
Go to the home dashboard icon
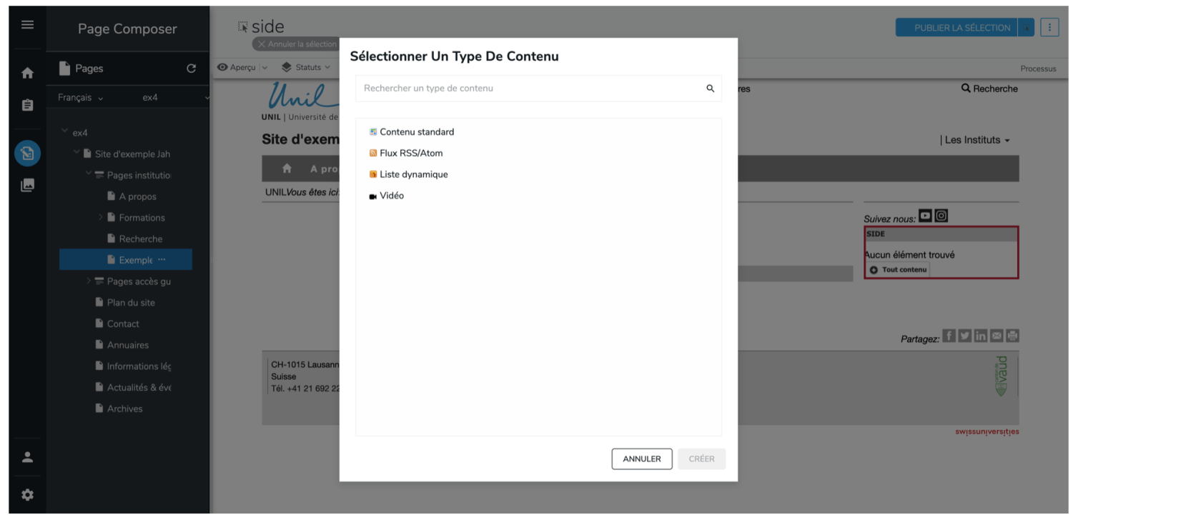(27, 73)
